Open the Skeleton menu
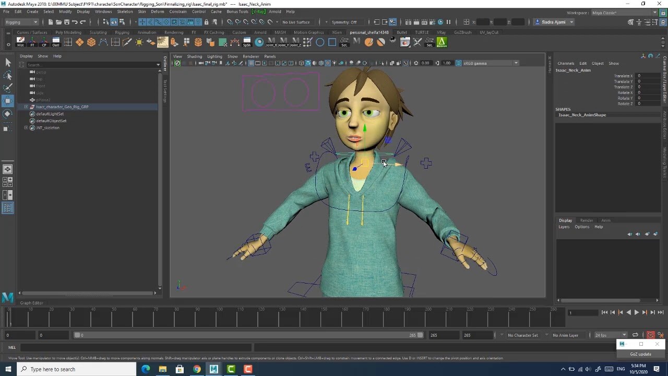This screenshot has width=668, height=376. point(125,11)
